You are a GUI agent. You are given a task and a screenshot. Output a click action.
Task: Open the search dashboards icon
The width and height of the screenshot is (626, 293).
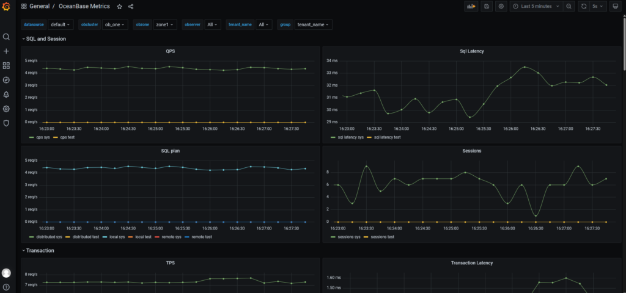tap(6, 37)
